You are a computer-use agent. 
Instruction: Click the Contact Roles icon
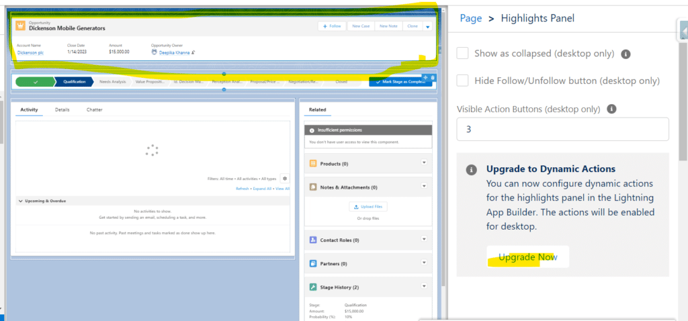313,240
